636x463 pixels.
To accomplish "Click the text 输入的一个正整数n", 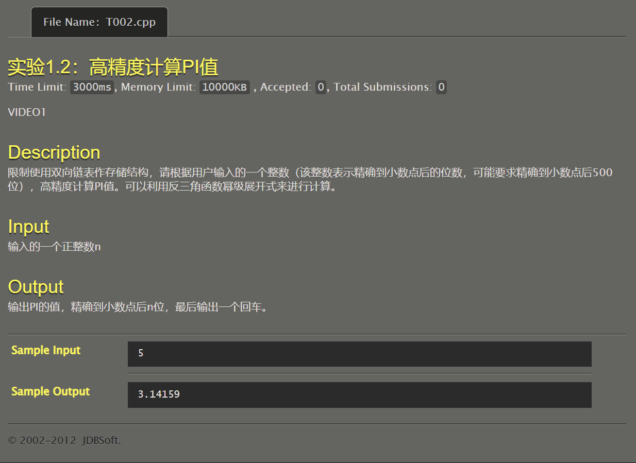I will (x=54, y=247).
